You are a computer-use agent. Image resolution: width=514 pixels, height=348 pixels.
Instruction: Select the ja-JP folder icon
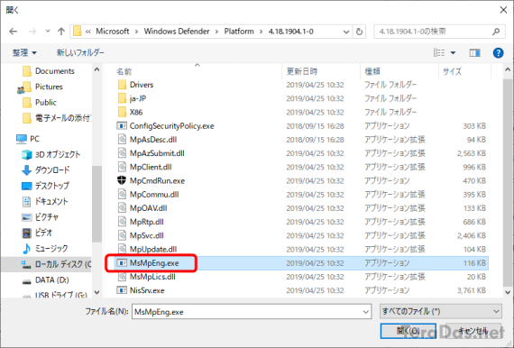coord(122,98)
